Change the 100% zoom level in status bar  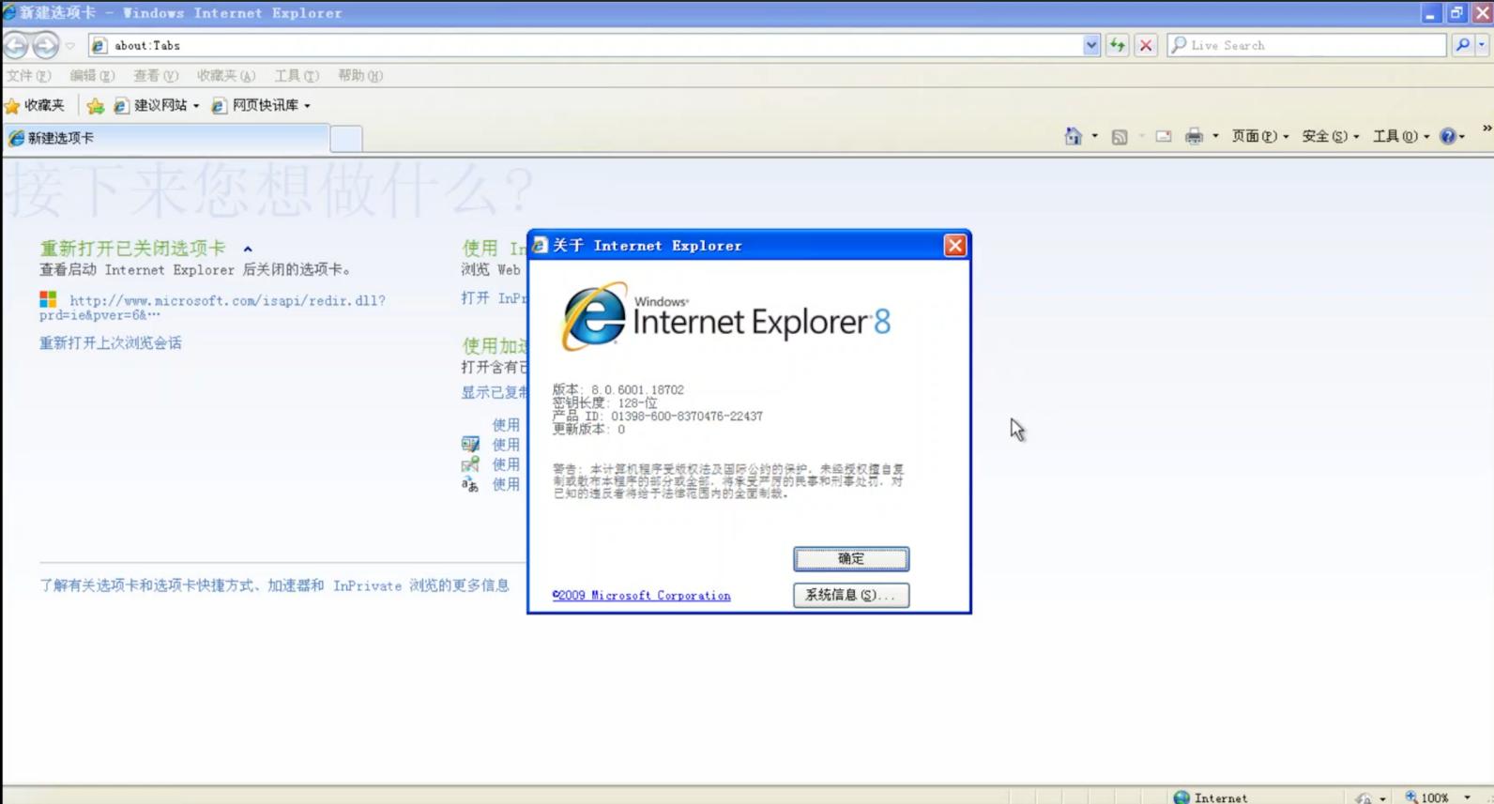tap(1438, 797)
